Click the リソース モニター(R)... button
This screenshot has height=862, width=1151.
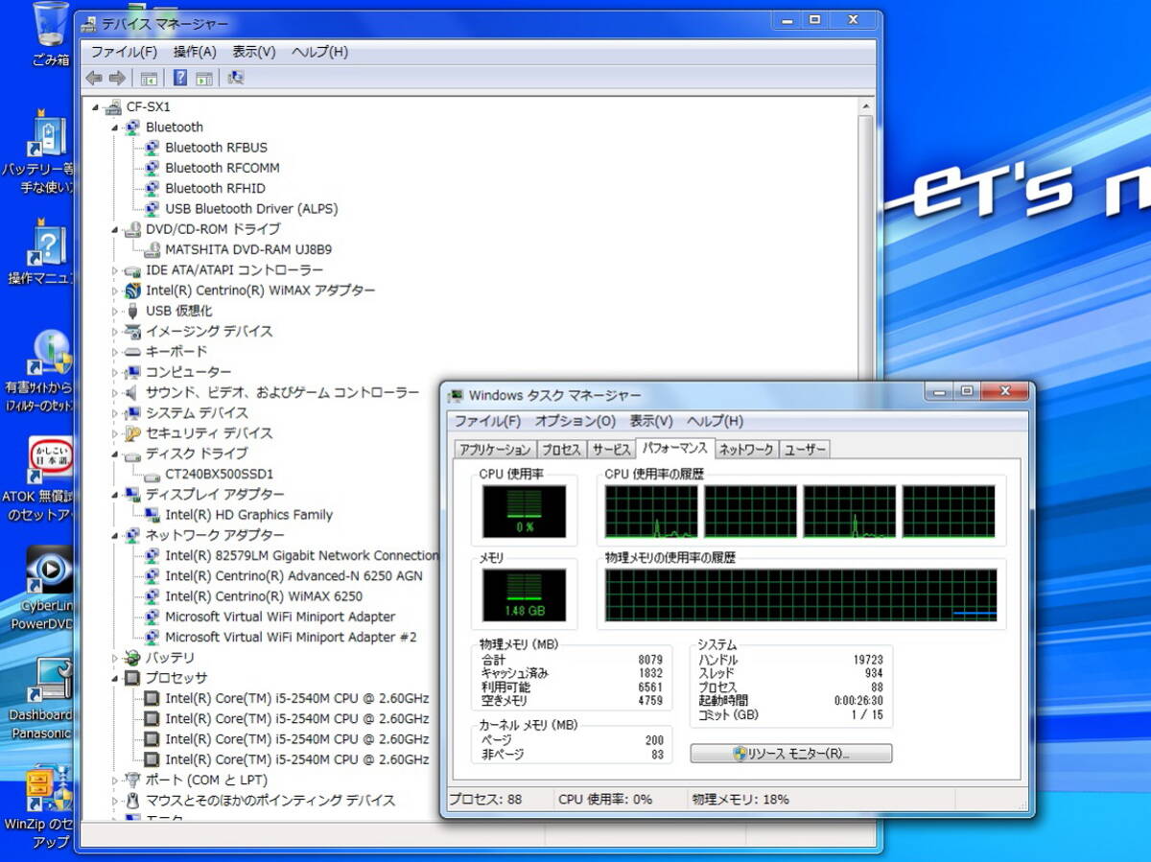[x=790, y=754]
